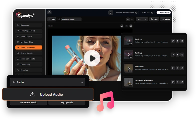Screen dimensions: 196x119
Task: Switch to the My Uploads tab
Action: pos(67,103)
